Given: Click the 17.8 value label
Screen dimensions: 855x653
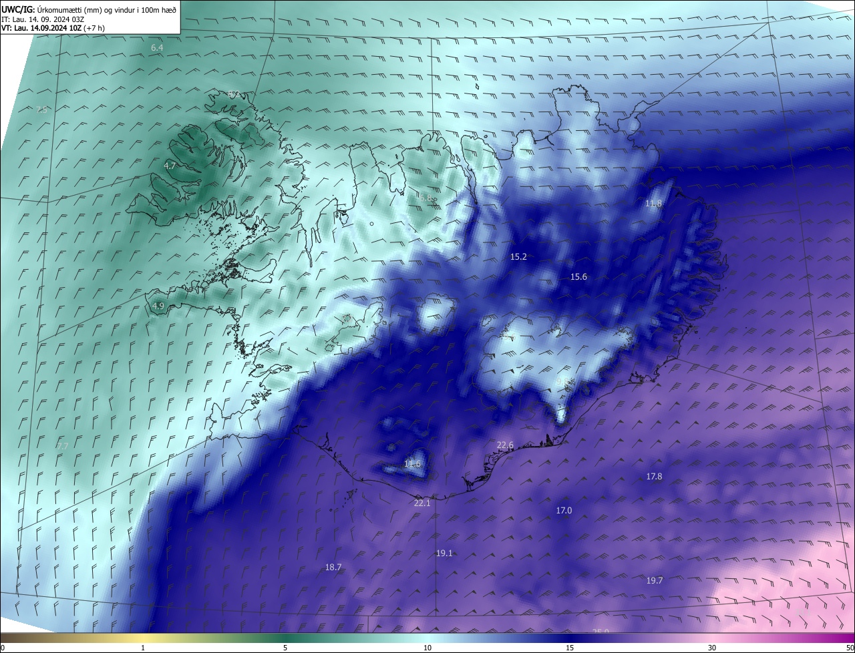Looking at the screenshot, I should [654, 476].
